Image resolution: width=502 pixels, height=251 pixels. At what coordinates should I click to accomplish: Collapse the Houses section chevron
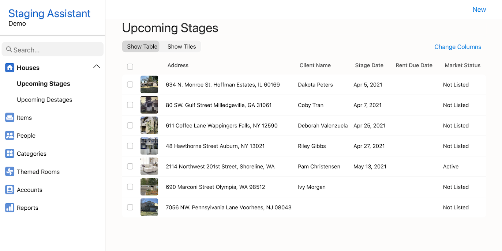[96, 67]
